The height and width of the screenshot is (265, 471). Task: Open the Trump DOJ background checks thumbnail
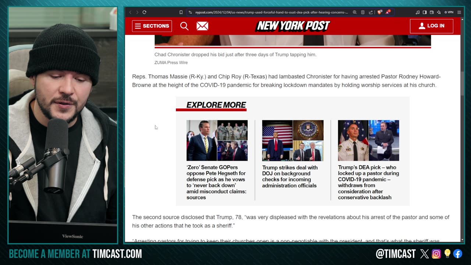pos(293,140)
